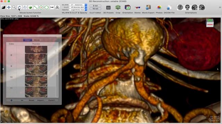Switch CLUT editor to 8-bit
The image size is (222, 124).
click(x=95, y=6)
